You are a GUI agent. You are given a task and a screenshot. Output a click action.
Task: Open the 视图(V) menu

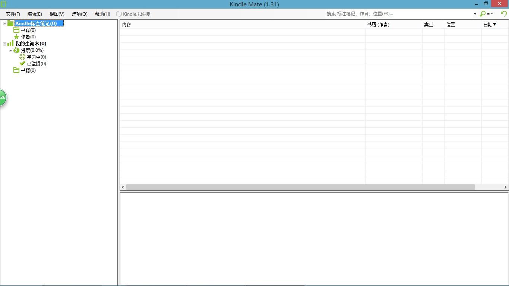click(x=57, y=14)
